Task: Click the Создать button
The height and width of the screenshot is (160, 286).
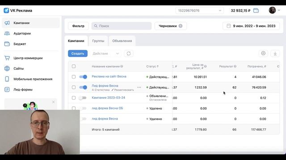Action: click(78, 53)
